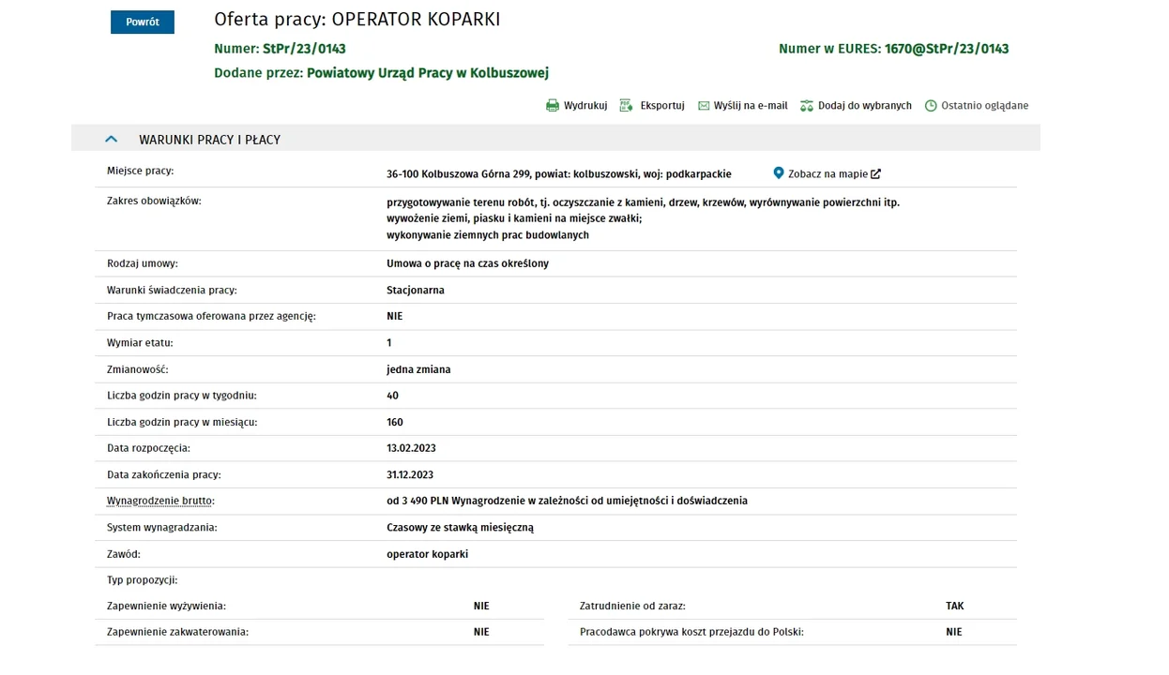This screenshot has height=675, width=1169.
Task: Click the Warunki świadczenia pracy label
Action: 172,291
